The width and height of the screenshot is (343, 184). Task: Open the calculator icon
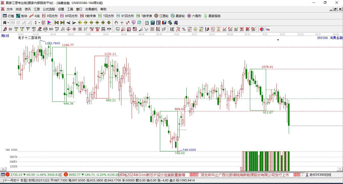coord(152,23)
